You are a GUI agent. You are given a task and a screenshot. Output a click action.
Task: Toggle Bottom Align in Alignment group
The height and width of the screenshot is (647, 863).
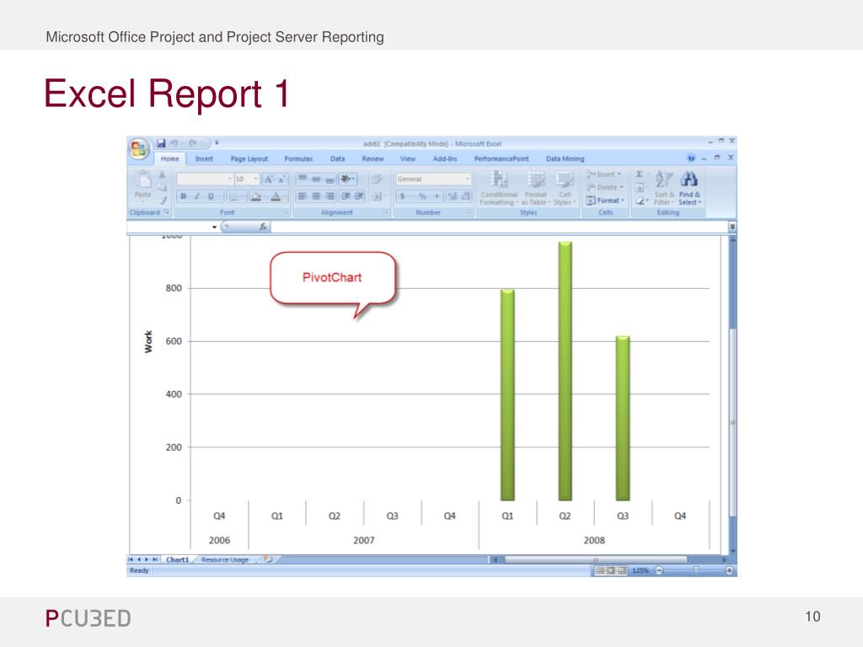click(330, 179)
